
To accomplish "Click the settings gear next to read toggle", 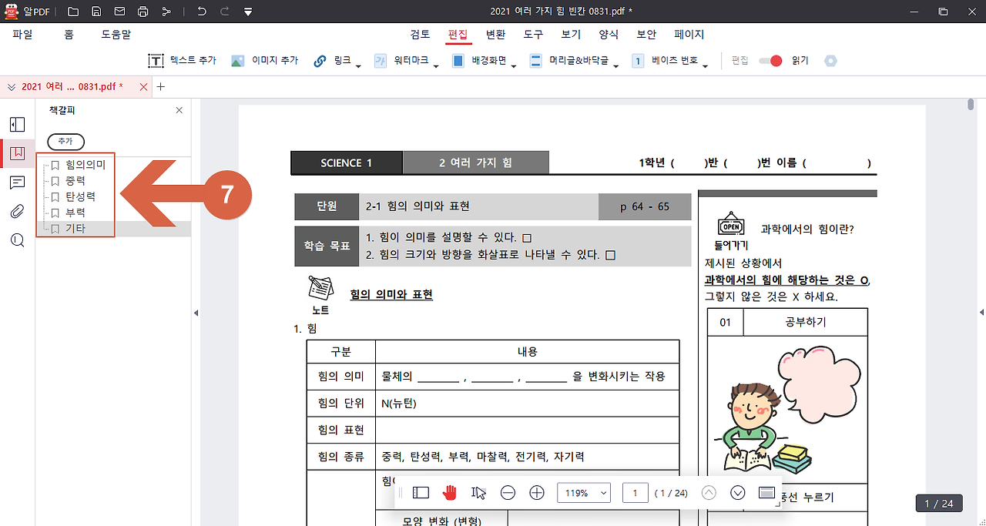I will pos(830,60).
